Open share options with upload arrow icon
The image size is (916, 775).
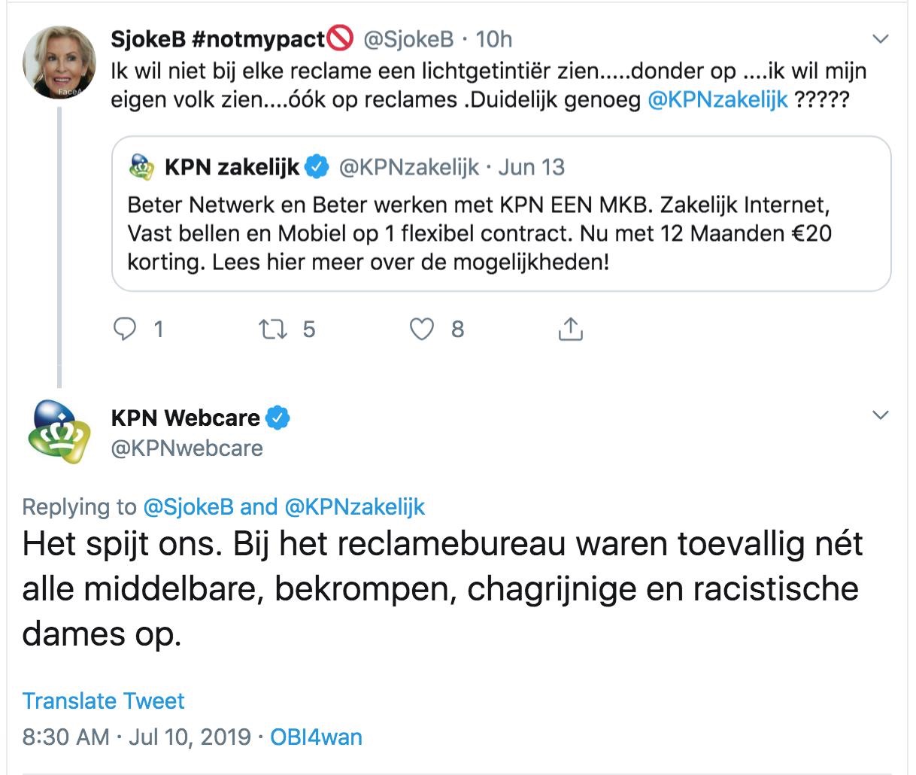[571, 329]
